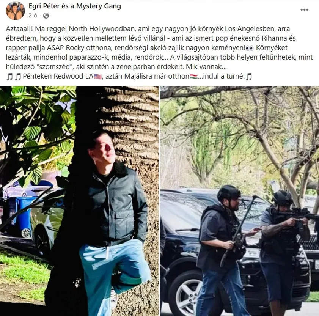Click the US flag emoji after "Redwood LA"
319x316 pixels.
tap(98, 77)
